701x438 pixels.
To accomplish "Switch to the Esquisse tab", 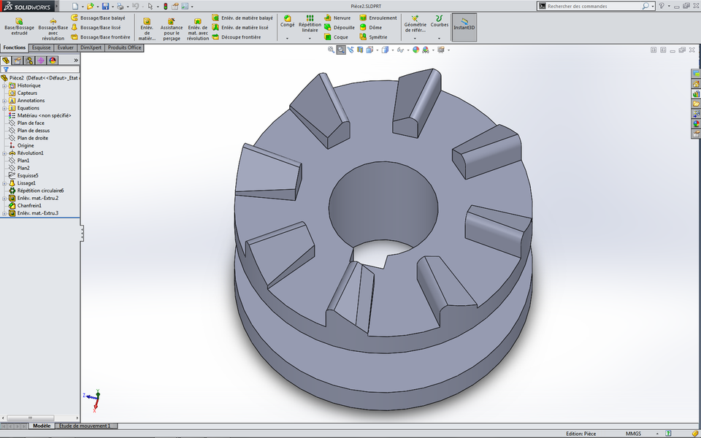I will (x=41, y=47).
